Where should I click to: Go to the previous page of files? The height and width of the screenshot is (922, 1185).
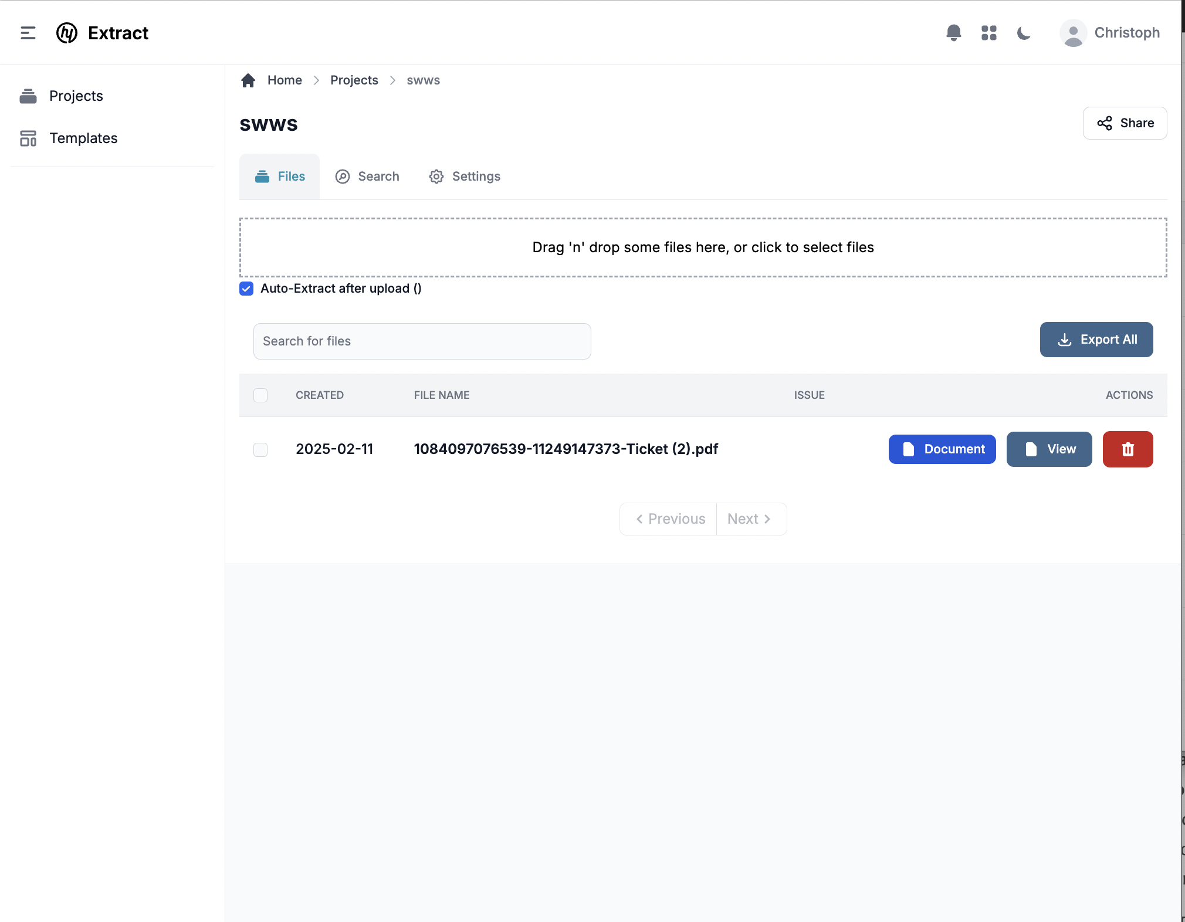668,518
